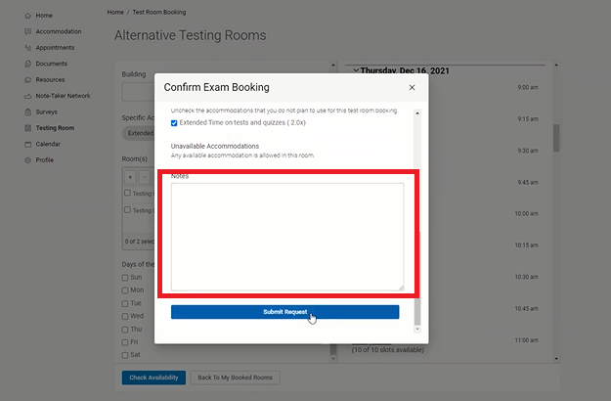Open Documents using its sidebar icon
Screen dimensions: 611x401
[27, 64]
